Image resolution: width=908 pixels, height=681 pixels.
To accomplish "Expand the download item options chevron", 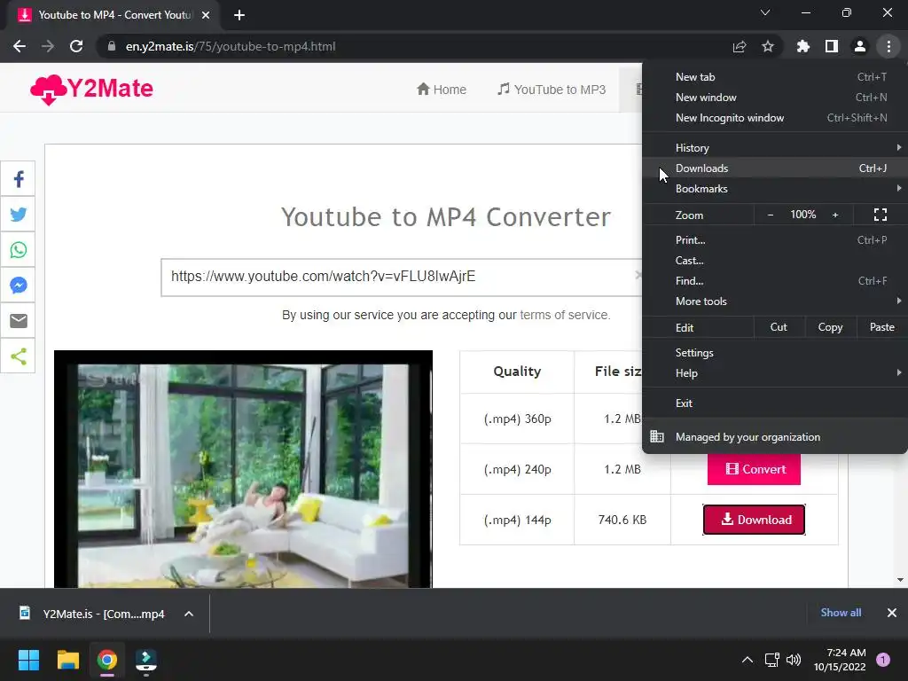I will click(189, 614).
